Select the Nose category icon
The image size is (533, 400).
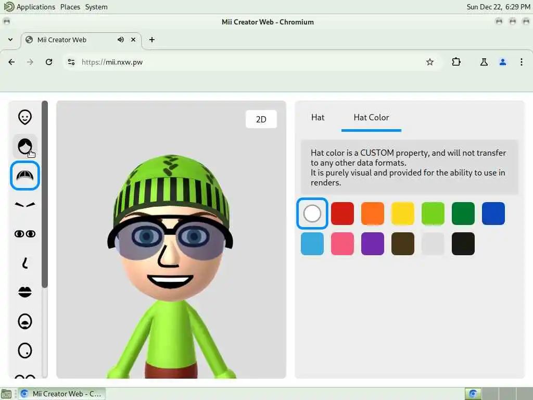pyautogui.click(x=25, y=263)
